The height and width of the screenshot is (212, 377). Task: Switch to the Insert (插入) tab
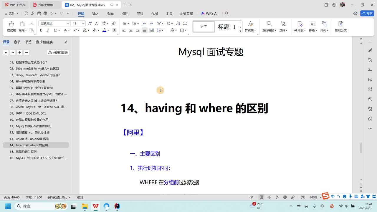pos(95,14)
